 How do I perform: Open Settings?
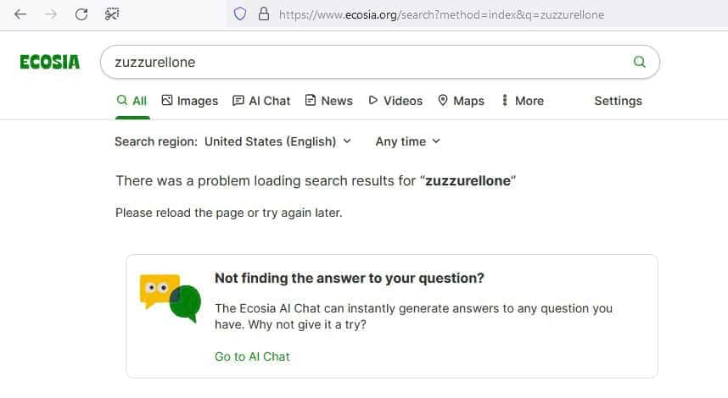[x=618, y=101]
